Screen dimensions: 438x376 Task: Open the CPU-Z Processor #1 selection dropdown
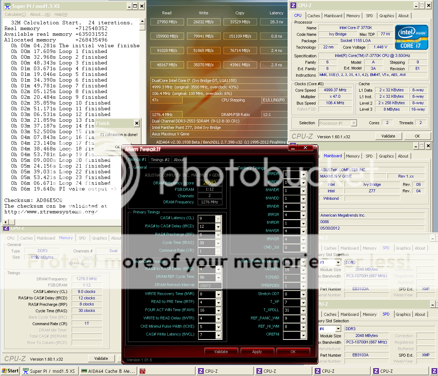pyautogui.click(x=354, y=123)
